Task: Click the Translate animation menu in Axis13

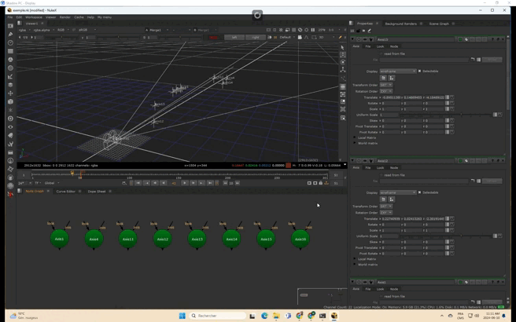Action: (452, 97)
